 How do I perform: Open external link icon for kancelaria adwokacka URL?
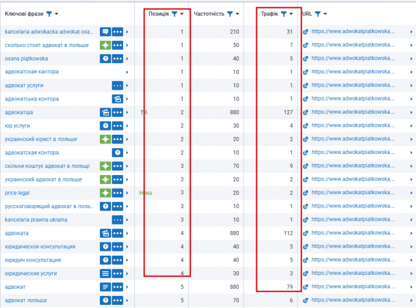[x=305, y=32]
